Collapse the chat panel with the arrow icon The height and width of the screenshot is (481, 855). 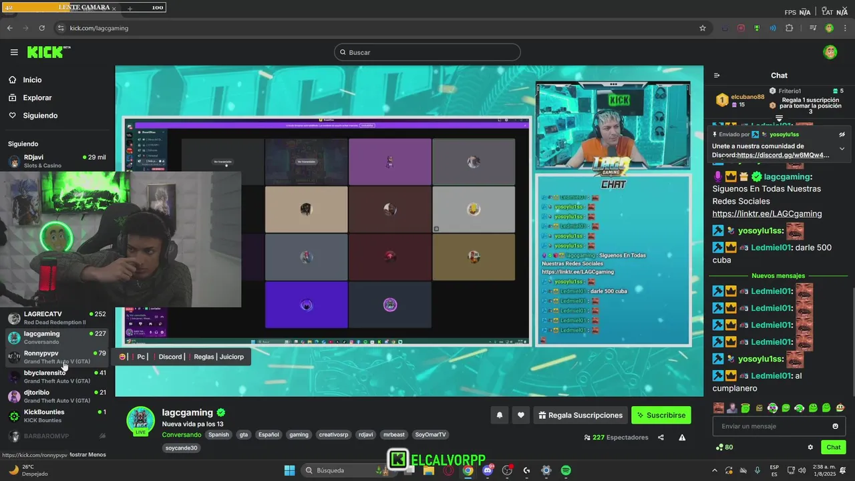click(x=717, y=75)
